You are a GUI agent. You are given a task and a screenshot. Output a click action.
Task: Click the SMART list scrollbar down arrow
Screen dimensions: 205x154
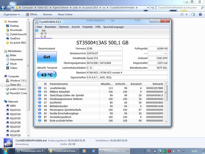pos(166,121)
